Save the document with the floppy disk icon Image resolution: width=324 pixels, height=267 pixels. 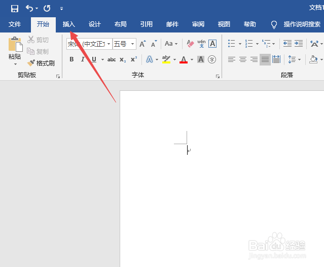pos(15,9)
